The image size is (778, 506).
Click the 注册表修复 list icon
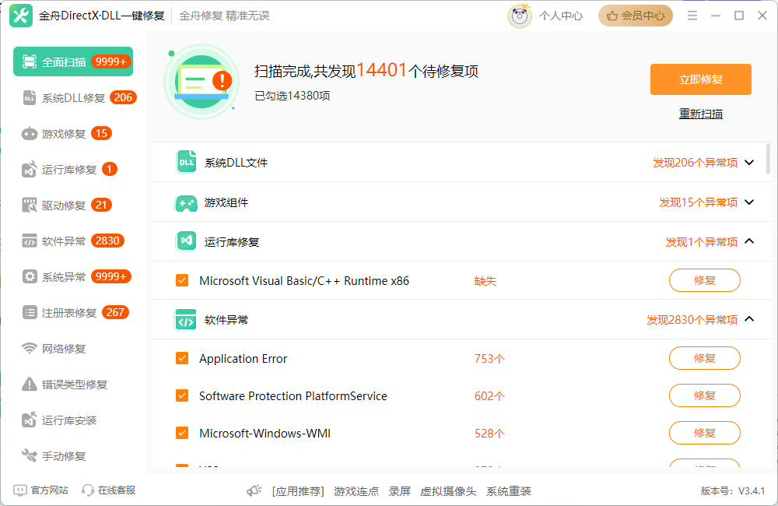tap(30, 312)
